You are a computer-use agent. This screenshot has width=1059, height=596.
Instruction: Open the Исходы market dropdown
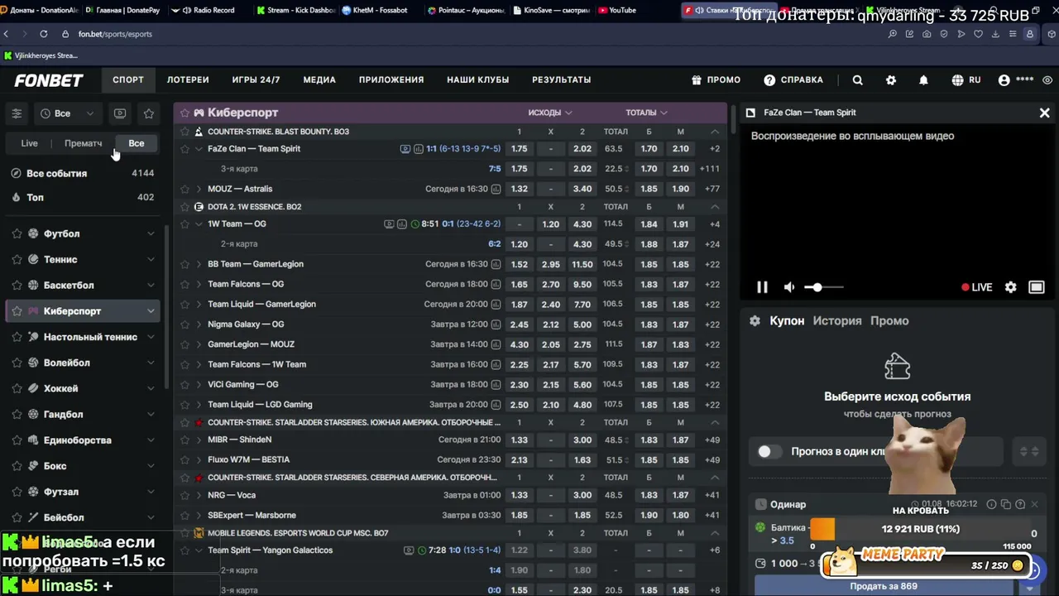click(550, 113)
